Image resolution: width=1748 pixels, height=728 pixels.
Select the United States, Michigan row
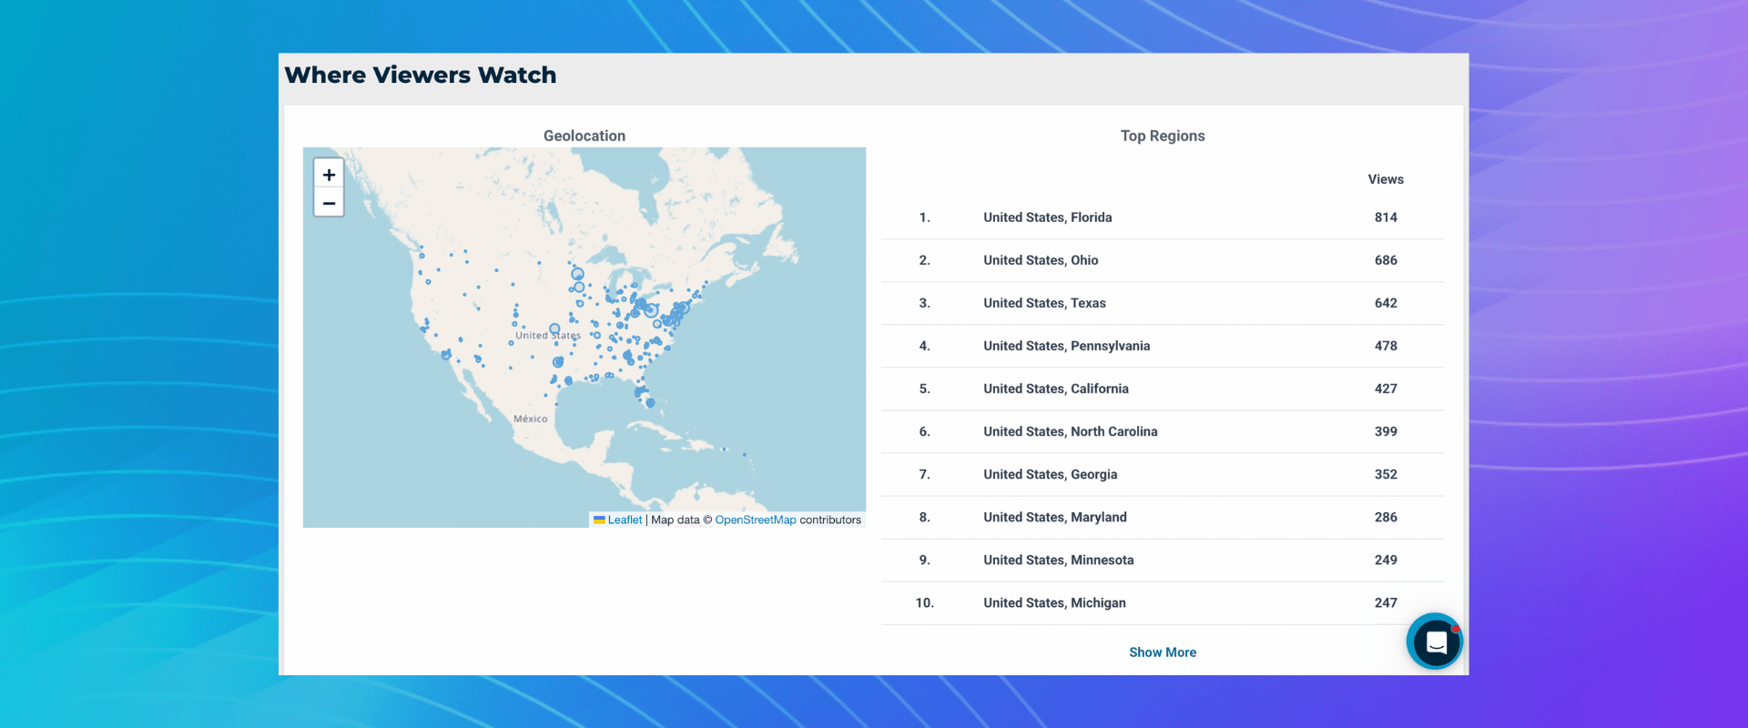point(1163,602)
